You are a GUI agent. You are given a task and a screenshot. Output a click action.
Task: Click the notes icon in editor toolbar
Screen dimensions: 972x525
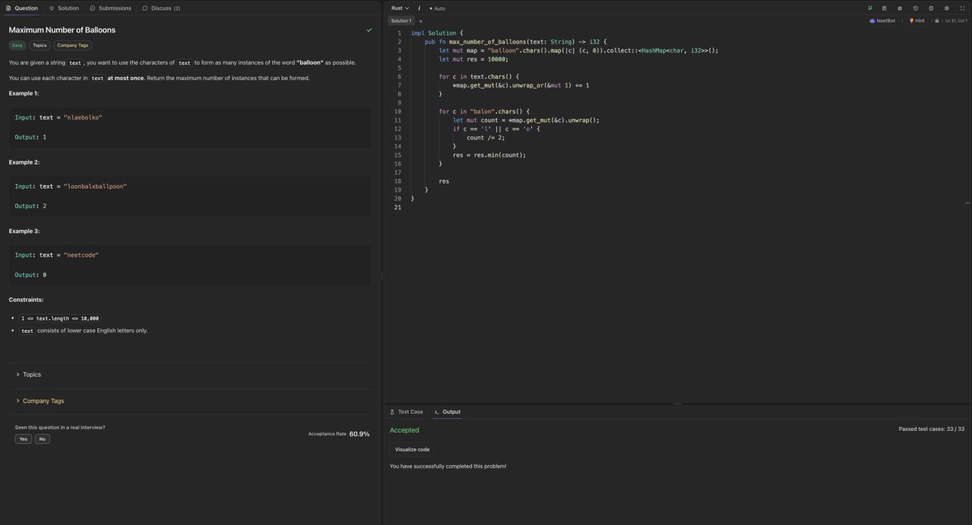tap(884, 8)
